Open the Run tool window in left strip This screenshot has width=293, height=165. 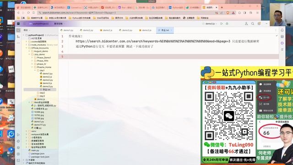click(x=18, y=135)
